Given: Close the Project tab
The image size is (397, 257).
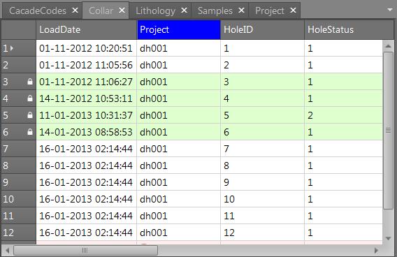Looking at the screenshot, I should [293, 10].
